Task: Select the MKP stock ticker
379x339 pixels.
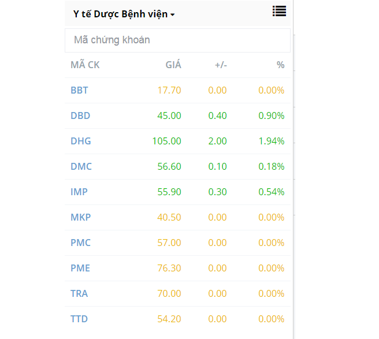Action: pos(80,217)
